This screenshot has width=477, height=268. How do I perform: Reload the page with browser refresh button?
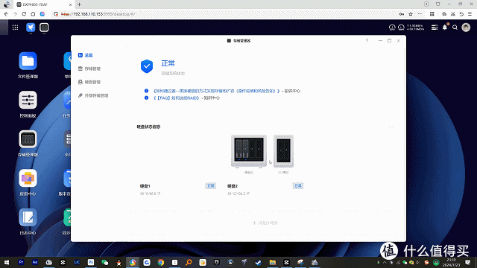point(24,14)
